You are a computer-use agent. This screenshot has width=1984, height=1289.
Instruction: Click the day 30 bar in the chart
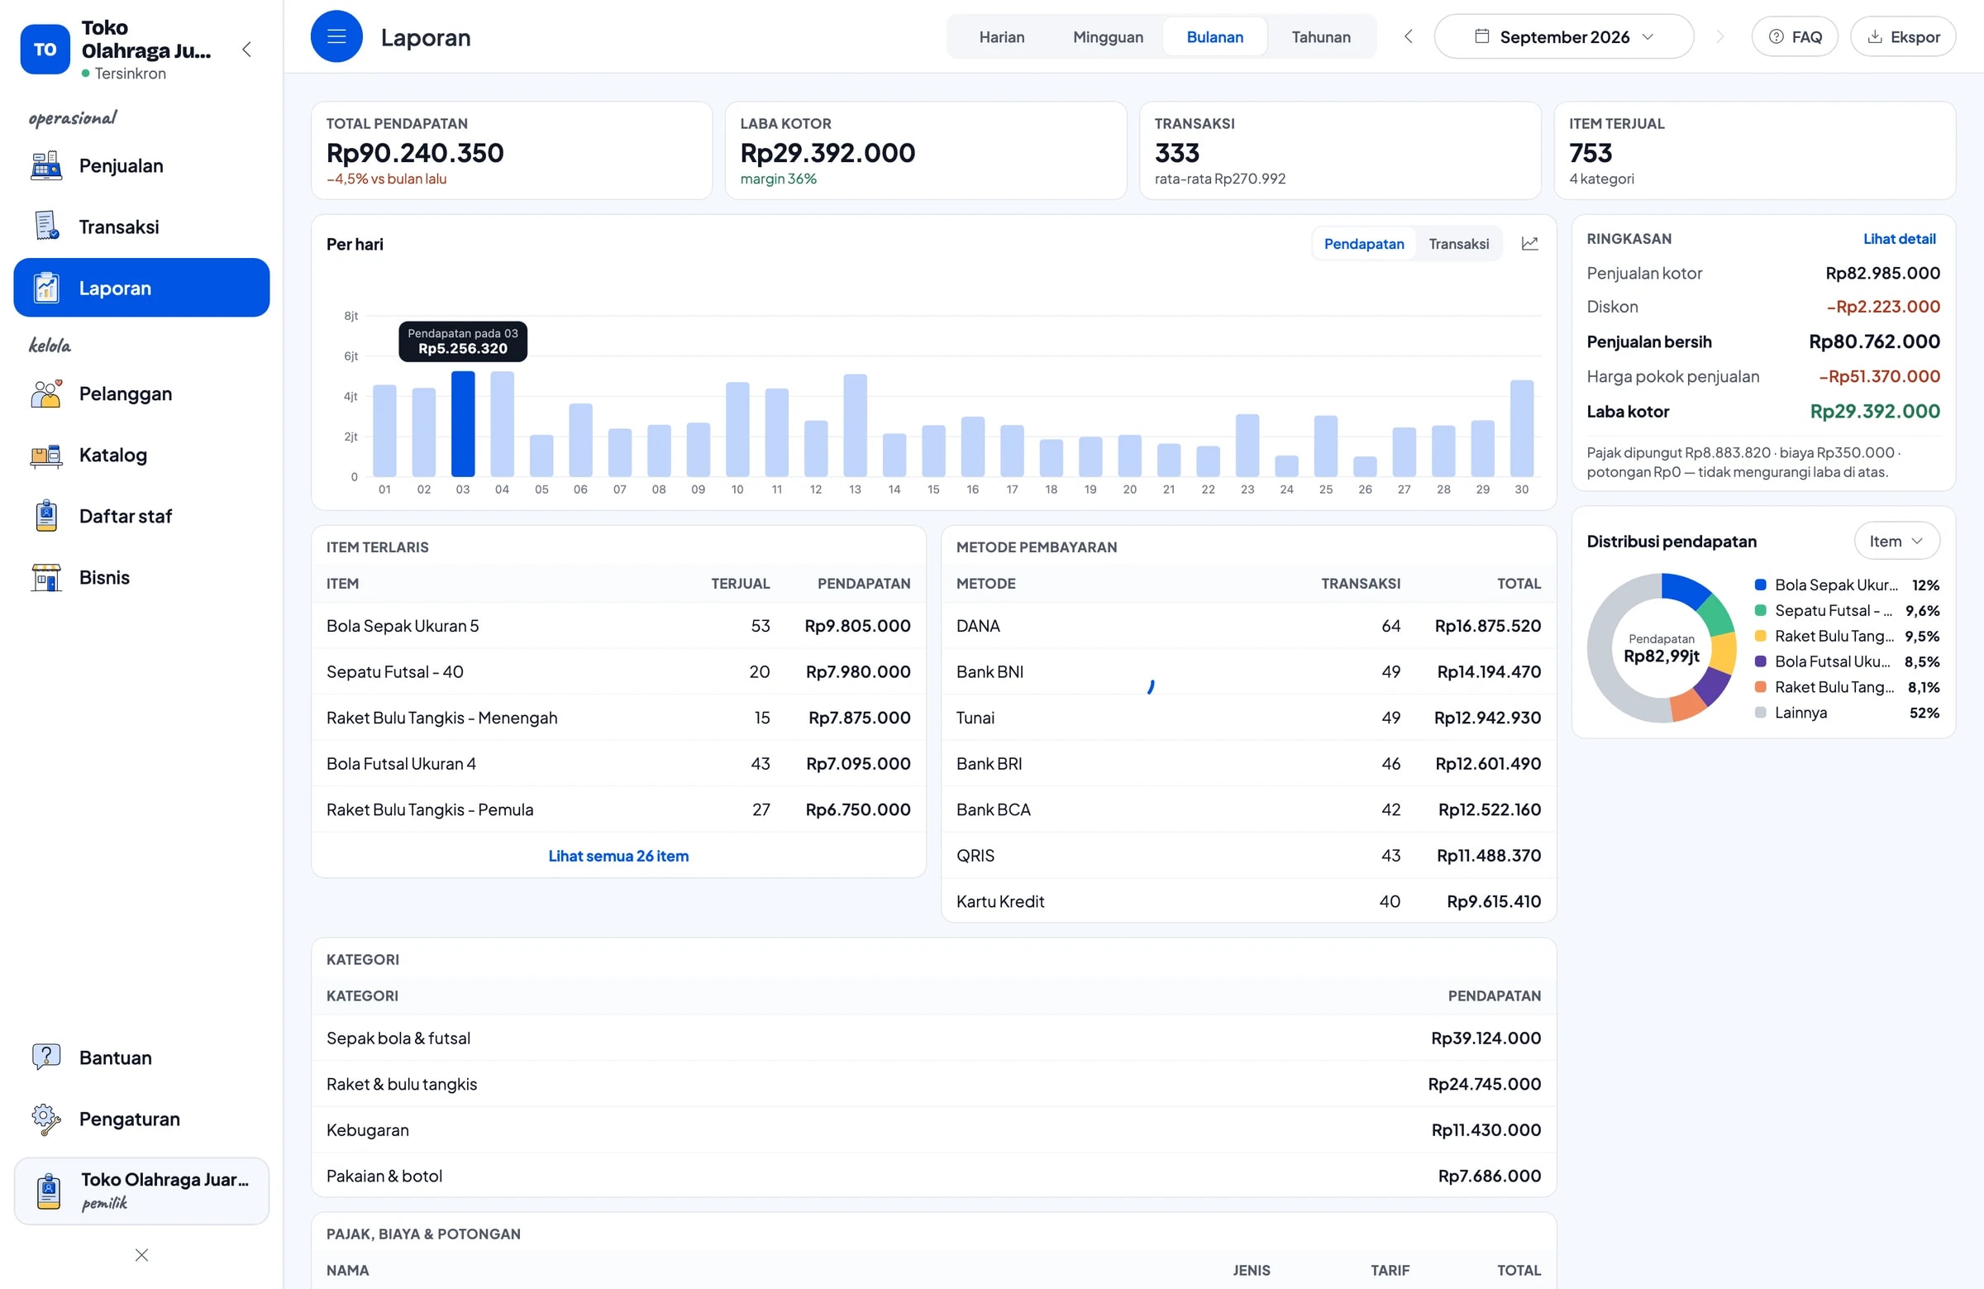click(1521, 428)
